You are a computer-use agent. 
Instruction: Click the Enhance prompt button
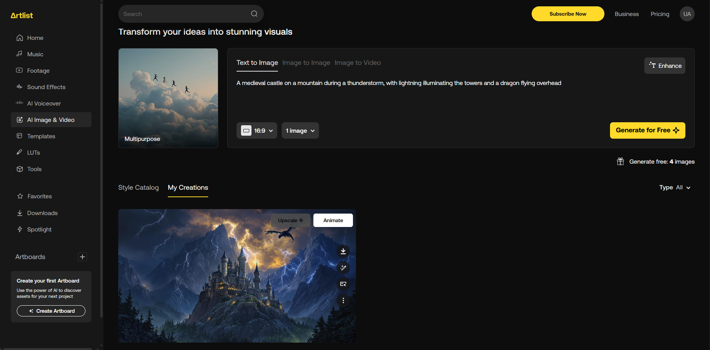(665, 66)
